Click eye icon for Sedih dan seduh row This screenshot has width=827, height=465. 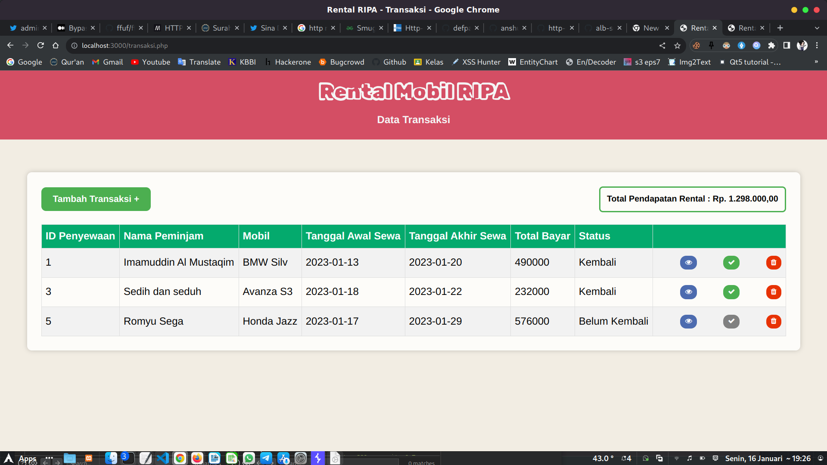[x=688, y=292]
